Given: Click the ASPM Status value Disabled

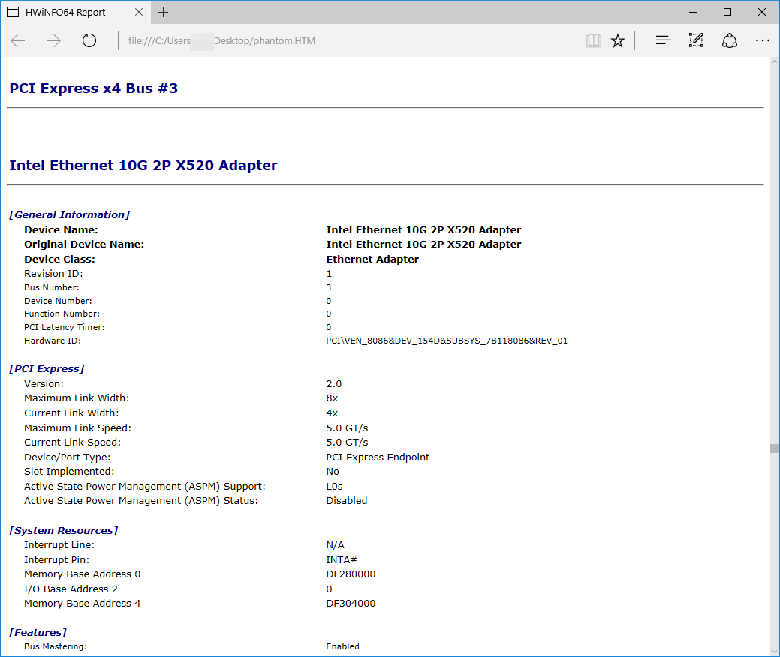Looking at the screenshot, I should [x=347, y=501].
